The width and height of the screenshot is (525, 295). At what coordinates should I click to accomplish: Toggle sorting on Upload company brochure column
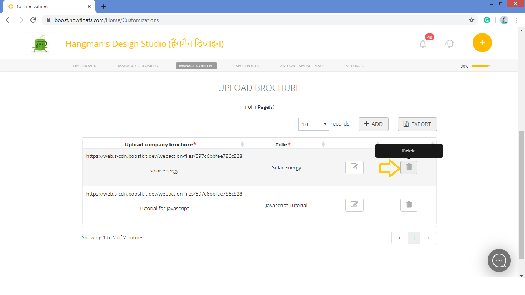(x=243, y=144)
